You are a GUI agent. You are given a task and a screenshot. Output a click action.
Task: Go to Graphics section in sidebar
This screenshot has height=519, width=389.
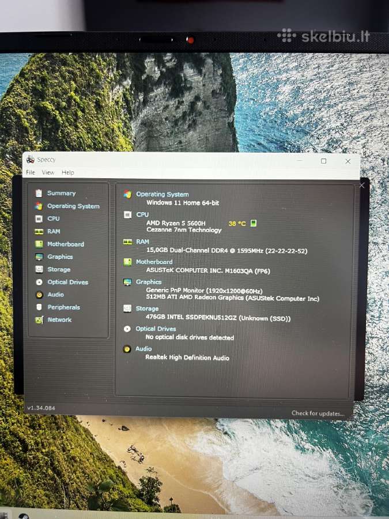pyautogui.click(x=60, y=257)
